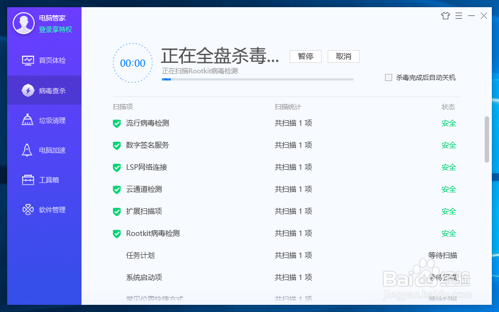This screenshot has height=312, width=499.
Task: Click the 软件管理 icon
Action: tap(28, 209)
